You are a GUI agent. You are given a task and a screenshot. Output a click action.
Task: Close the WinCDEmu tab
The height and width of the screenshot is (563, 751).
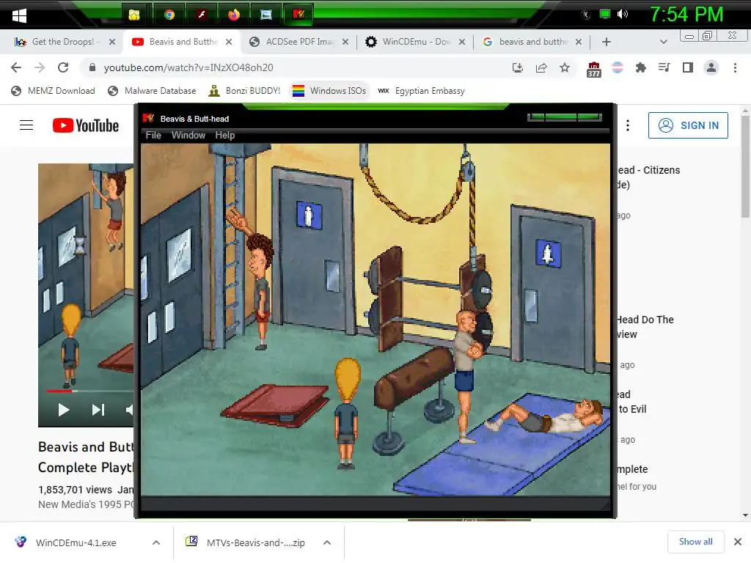click(x=462, y=42)
